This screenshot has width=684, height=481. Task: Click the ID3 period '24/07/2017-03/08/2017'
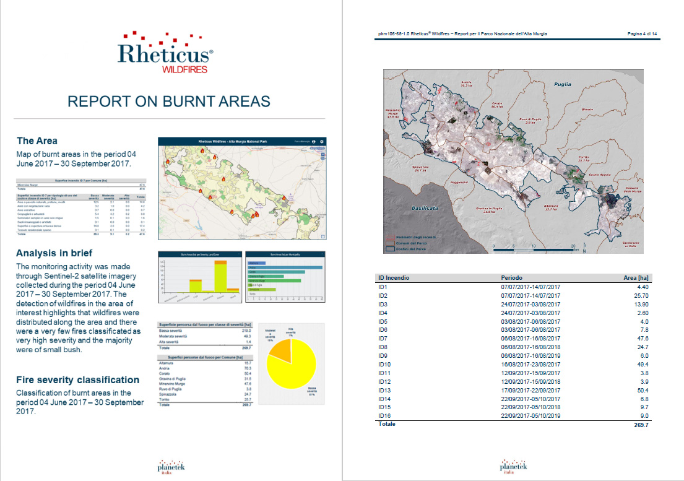tap(530, 305)
